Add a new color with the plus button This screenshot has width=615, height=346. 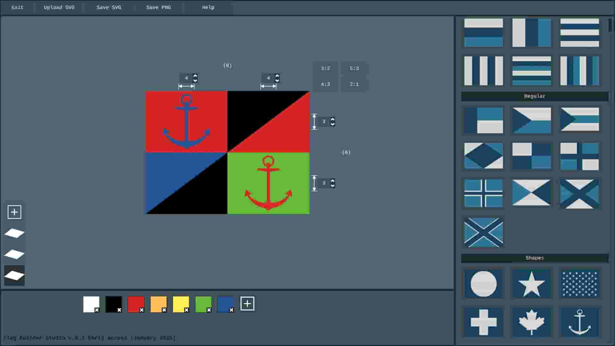[247, 303]
